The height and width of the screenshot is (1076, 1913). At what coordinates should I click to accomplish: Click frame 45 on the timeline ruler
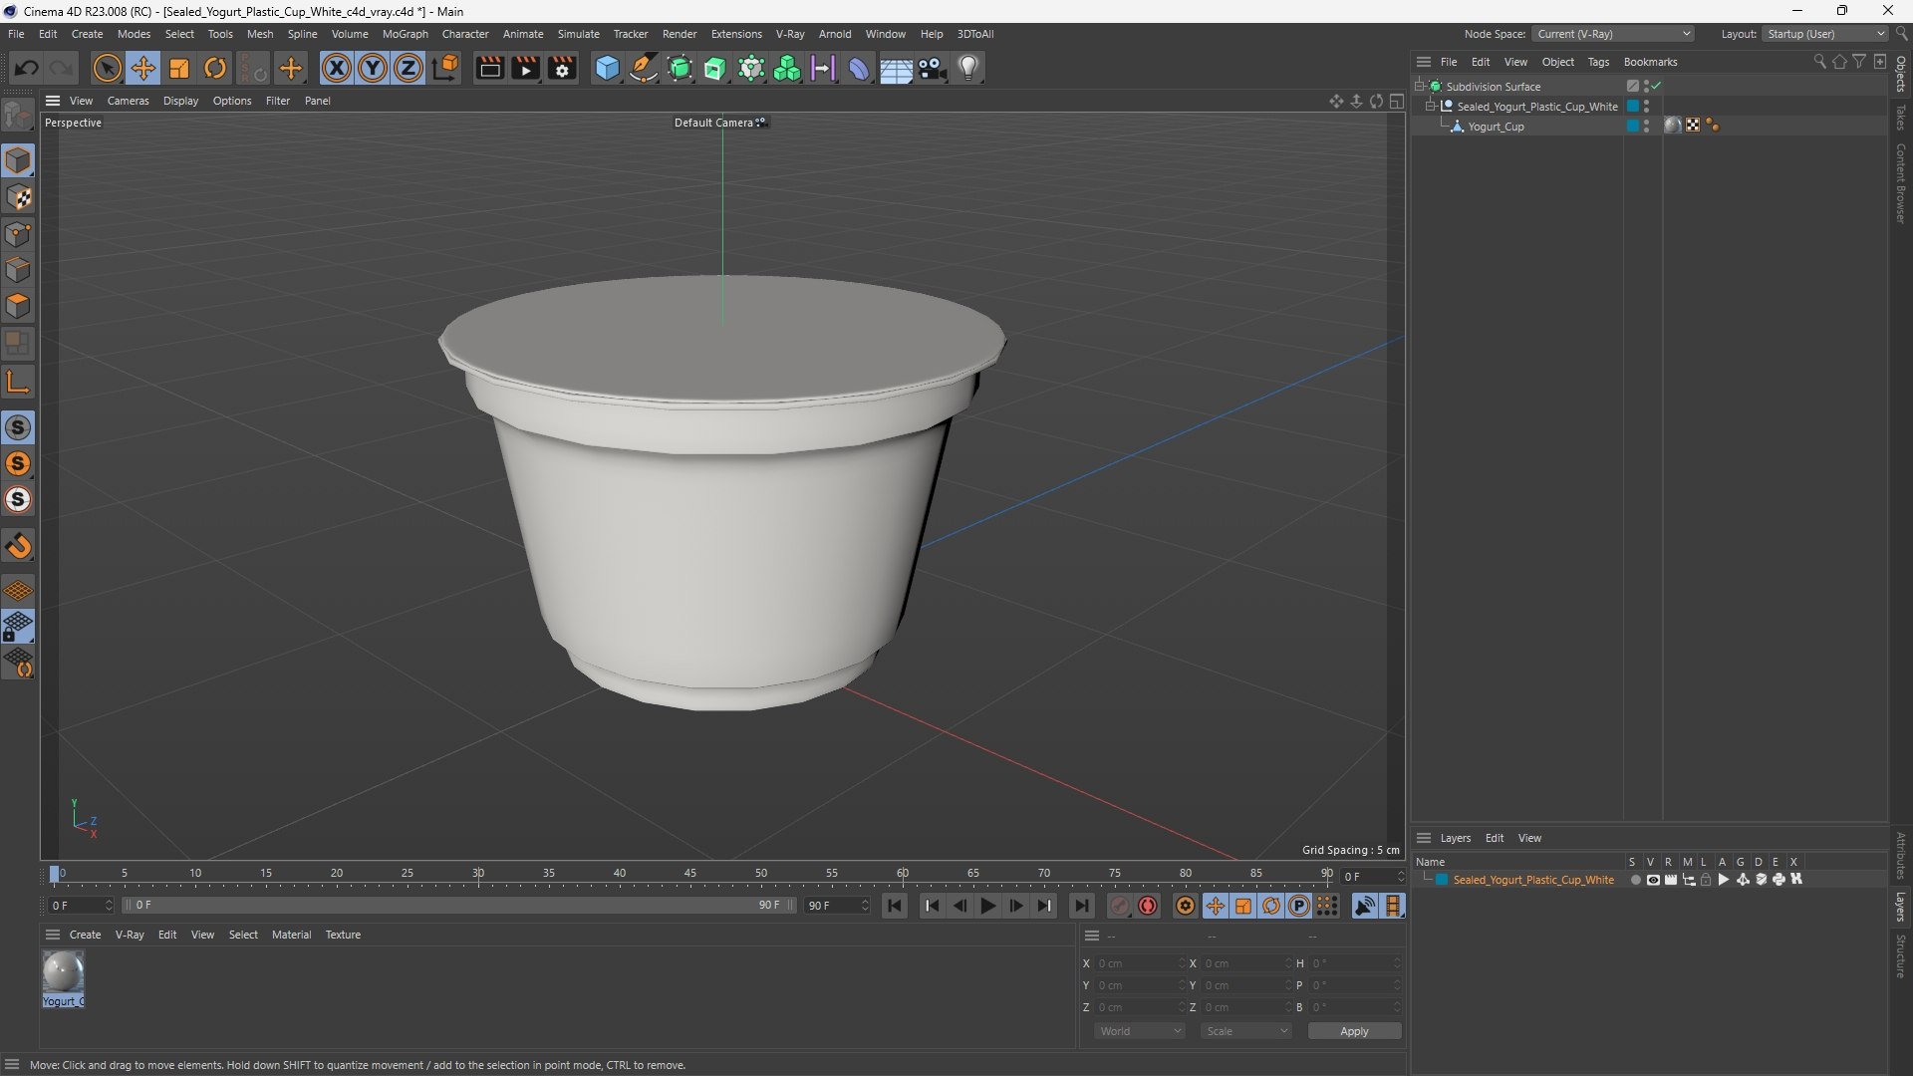690,874
